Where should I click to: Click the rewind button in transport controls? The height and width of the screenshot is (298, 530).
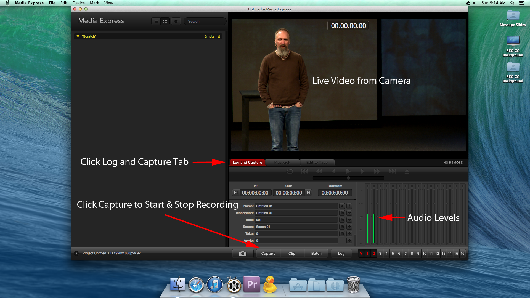click(319, 171)
